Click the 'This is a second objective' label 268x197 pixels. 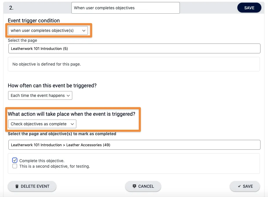click(x=55, y=167)
